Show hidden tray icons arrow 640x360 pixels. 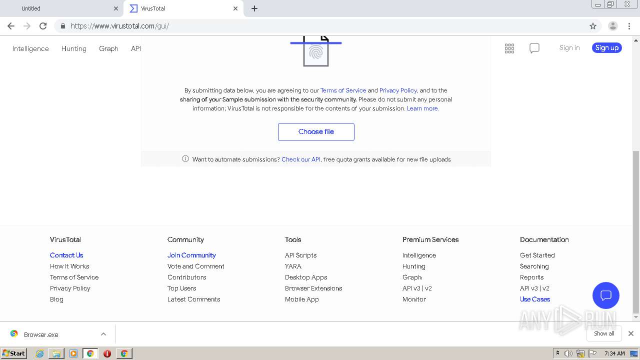point(557,353)
